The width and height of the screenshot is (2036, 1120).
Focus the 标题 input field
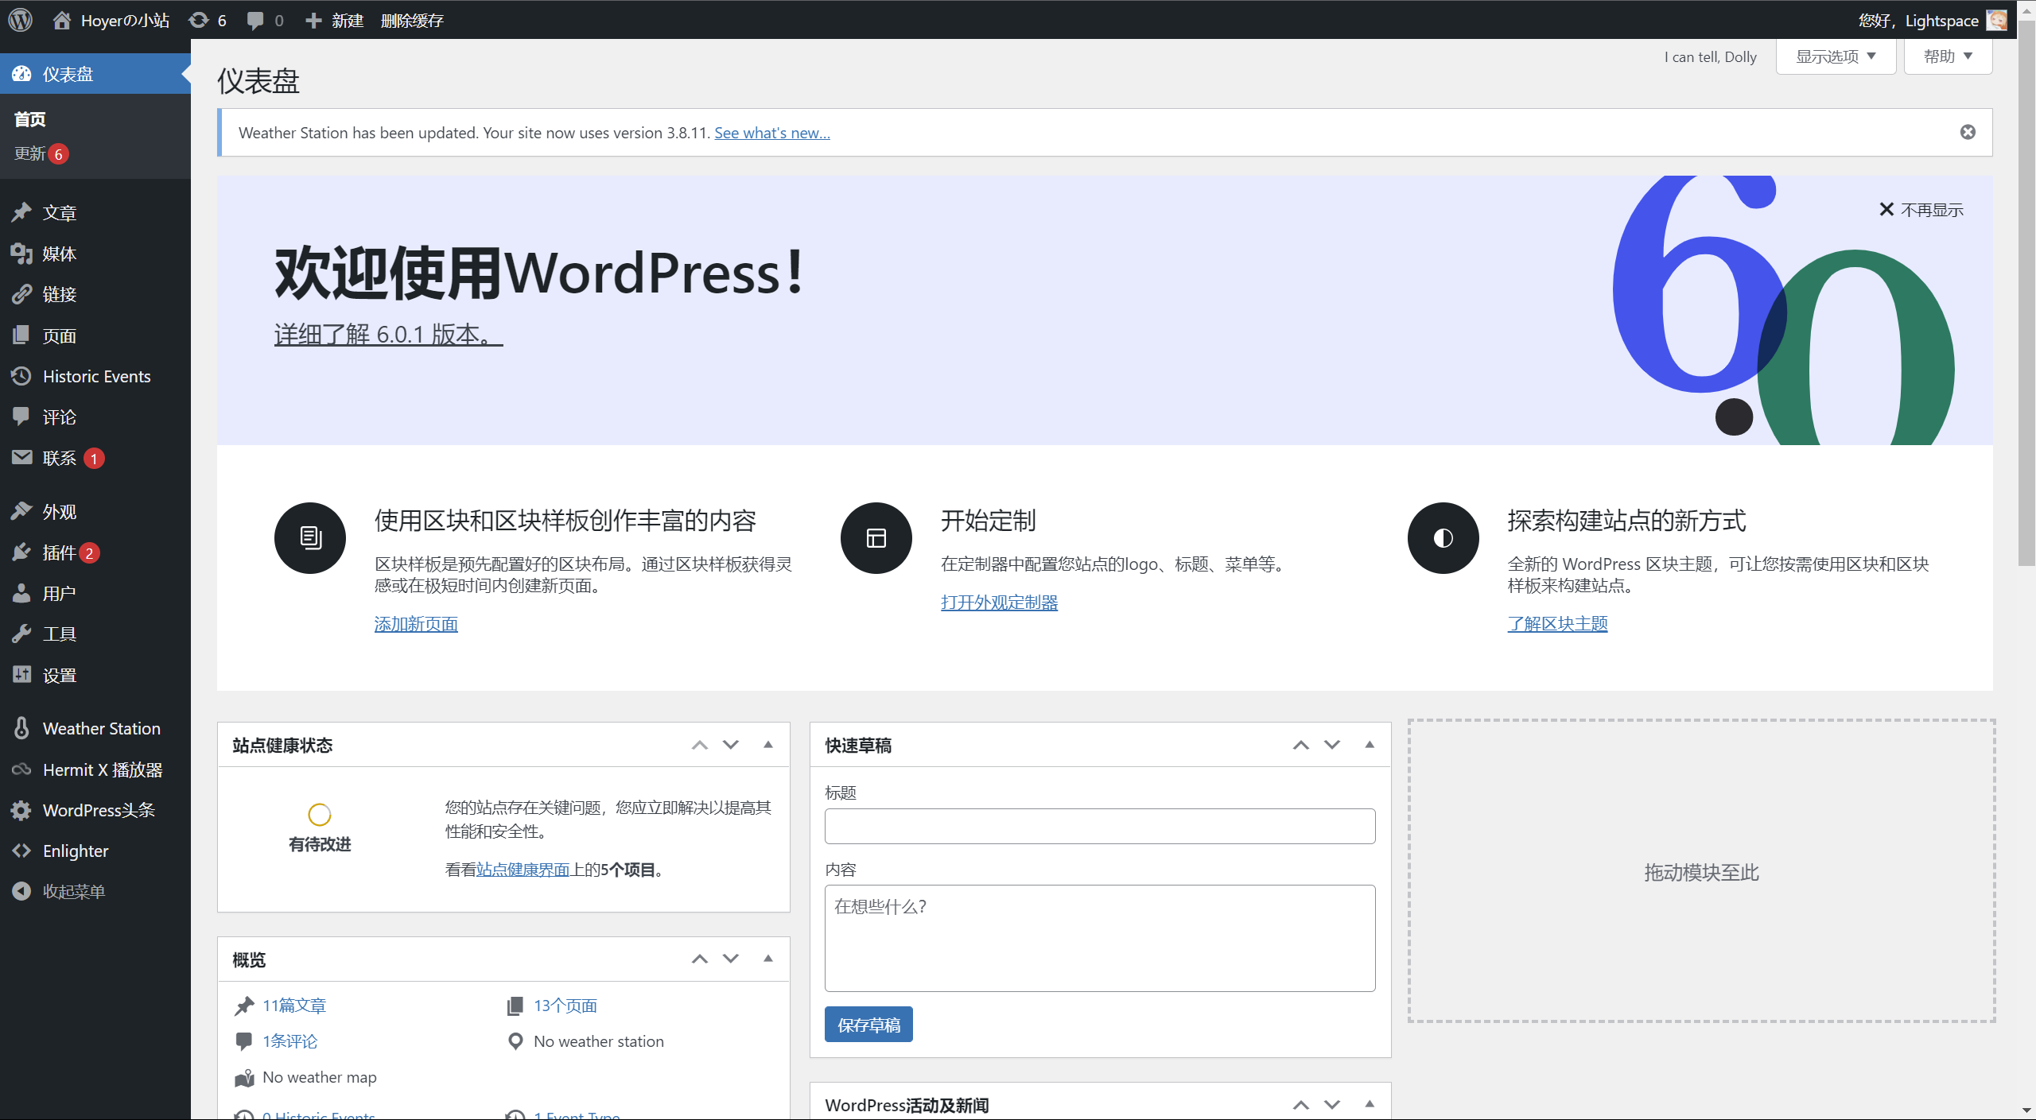1100,826
